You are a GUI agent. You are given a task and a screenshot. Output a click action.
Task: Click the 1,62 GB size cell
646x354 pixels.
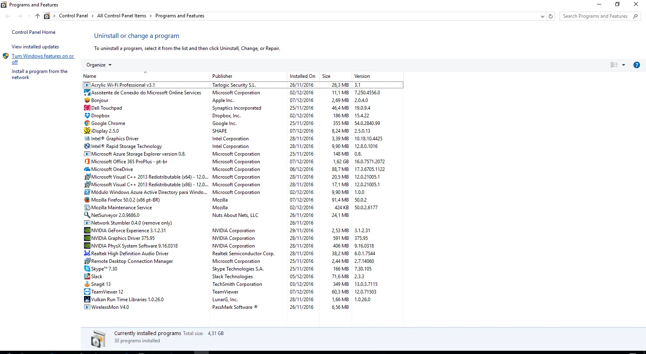tap(341, 162)
